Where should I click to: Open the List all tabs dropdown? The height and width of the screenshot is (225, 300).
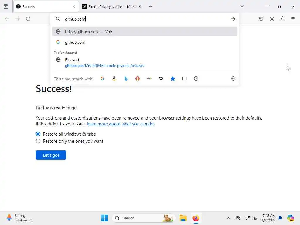click(242, 6)
